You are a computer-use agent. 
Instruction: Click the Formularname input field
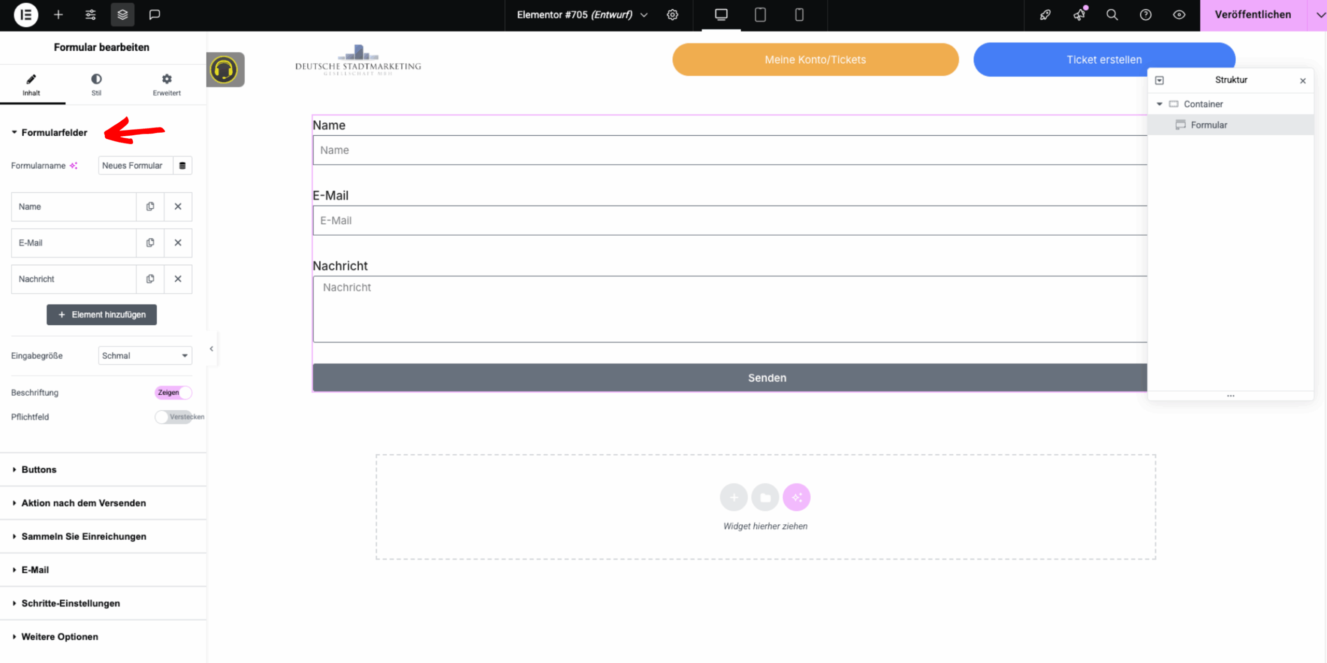point(134,165)
